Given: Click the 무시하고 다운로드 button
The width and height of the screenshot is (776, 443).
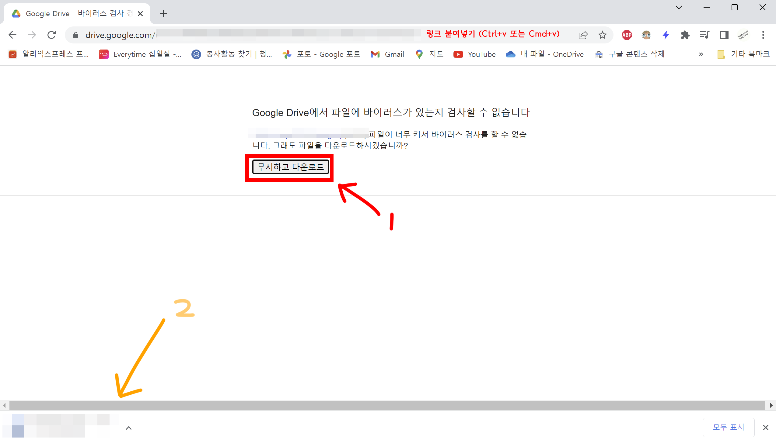Looking at the screenshot, I should click(x=290, y=167).
